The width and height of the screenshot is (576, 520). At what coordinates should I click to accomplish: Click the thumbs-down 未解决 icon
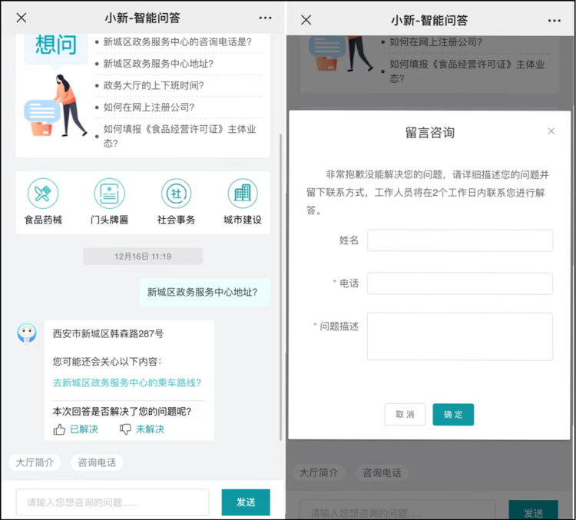pos(125,429)
